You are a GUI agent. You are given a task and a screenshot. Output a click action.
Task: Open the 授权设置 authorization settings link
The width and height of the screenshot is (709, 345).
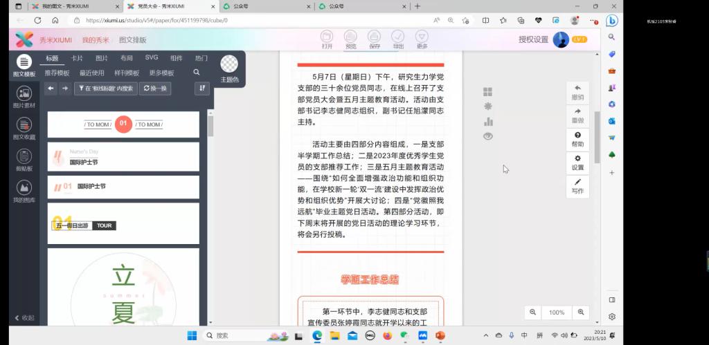point(533,40)
